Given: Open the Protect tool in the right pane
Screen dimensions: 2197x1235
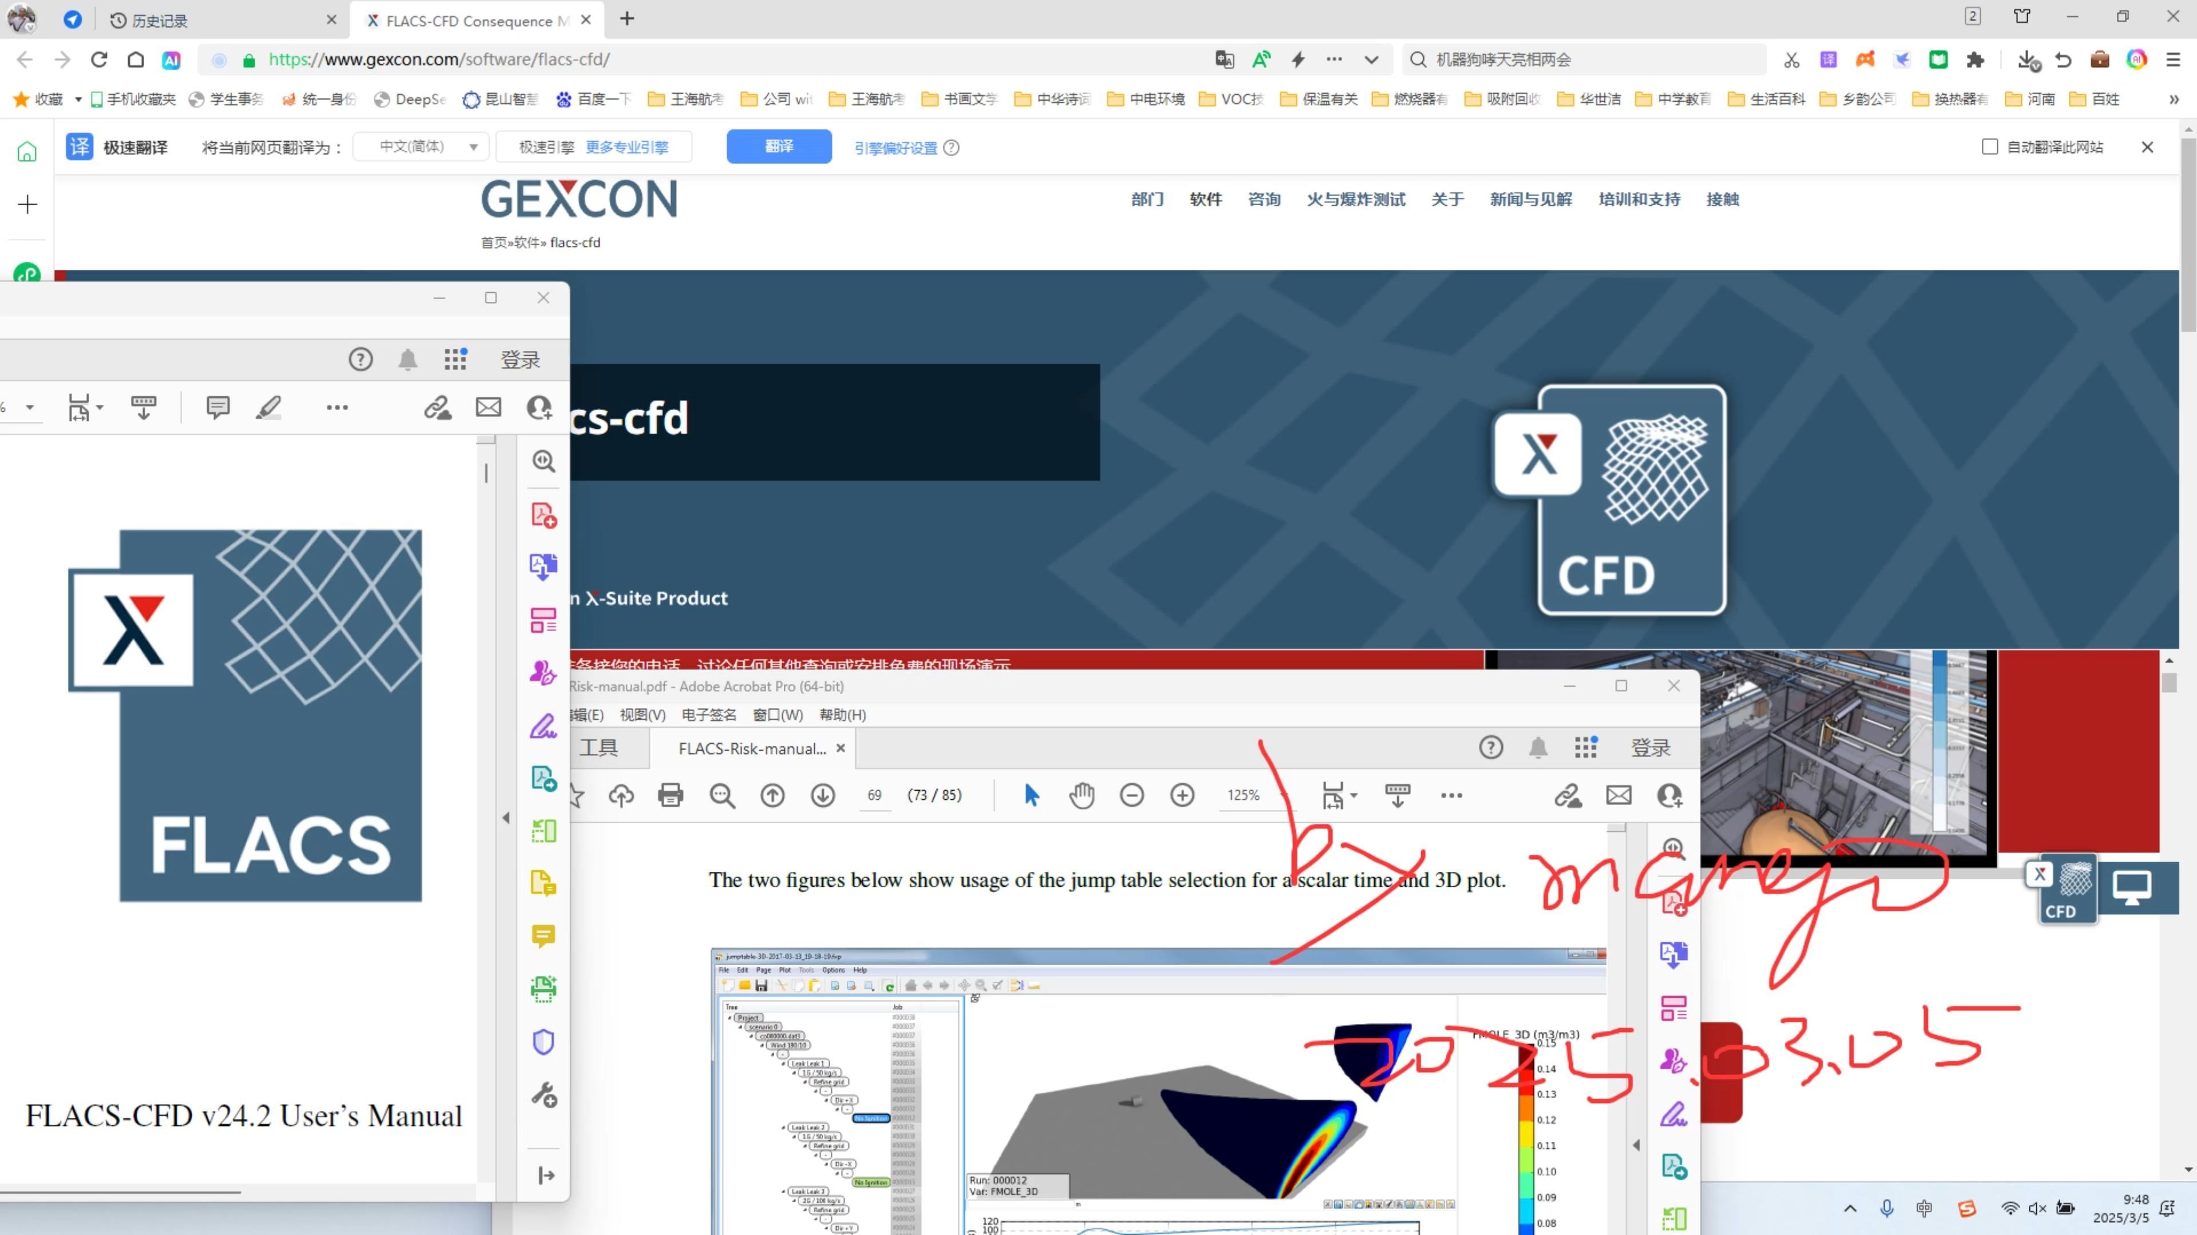Looking at the screenshot, I should (544, 1042).
